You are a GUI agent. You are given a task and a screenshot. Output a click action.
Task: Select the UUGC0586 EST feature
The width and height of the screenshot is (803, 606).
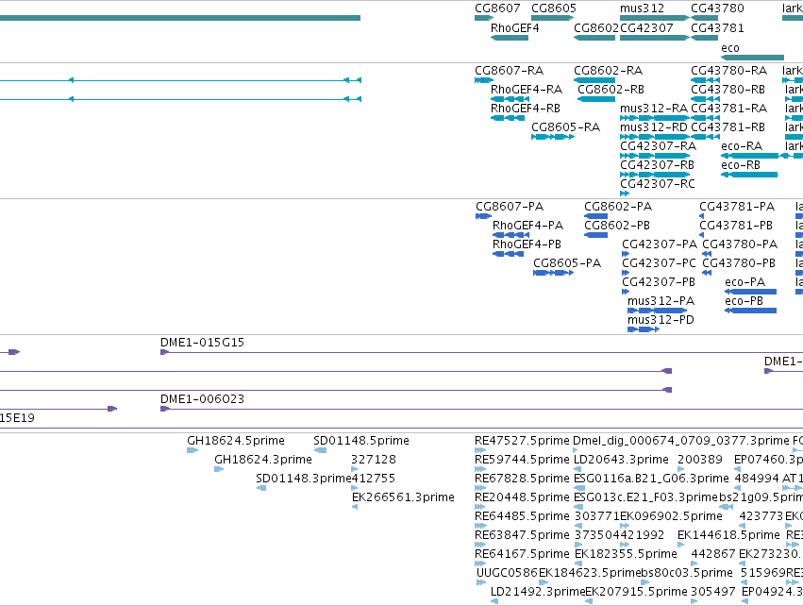point(481,582)
